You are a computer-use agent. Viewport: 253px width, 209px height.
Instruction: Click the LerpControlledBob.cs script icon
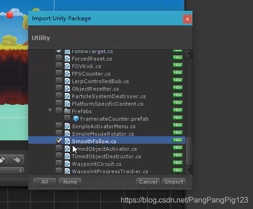pos(67,81)
